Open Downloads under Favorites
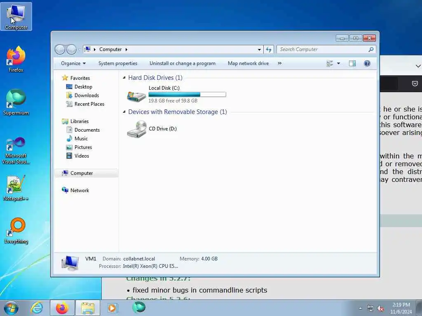422x316 pixels. coord(87,95)
